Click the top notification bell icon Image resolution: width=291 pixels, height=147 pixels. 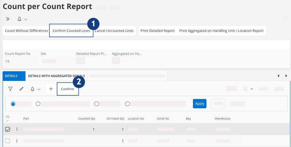19,19
